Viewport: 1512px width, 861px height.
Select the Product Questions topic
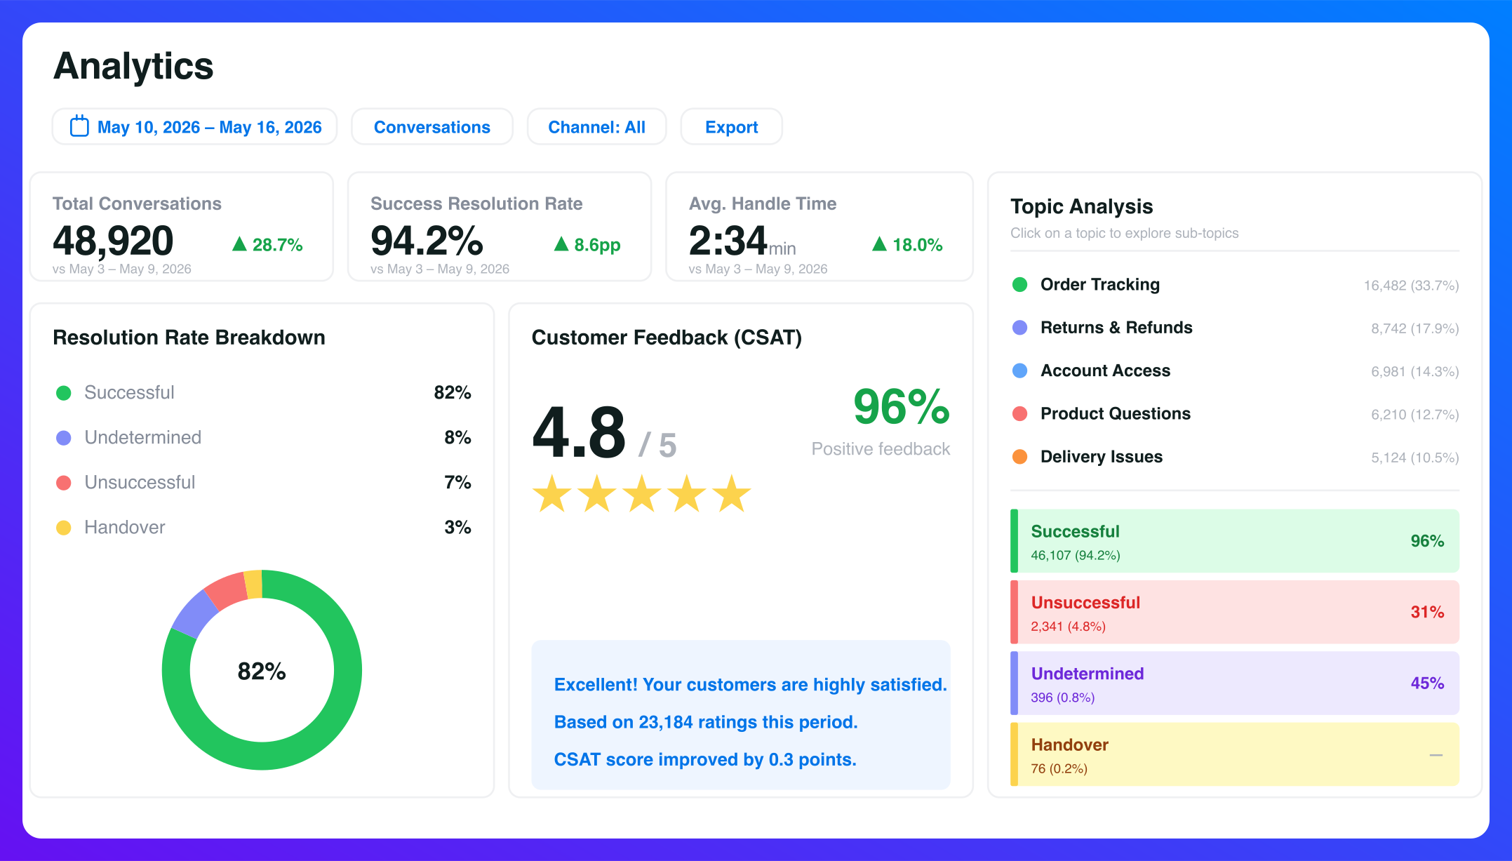pos(1235,414)
